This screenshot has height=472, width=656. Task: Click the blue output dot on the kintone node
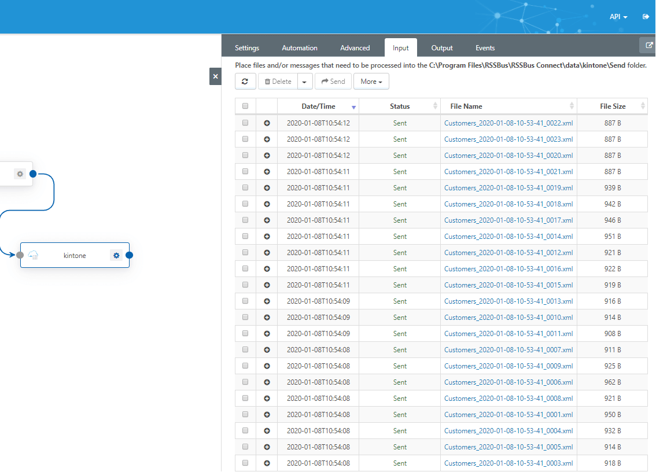tap(129, 255)
